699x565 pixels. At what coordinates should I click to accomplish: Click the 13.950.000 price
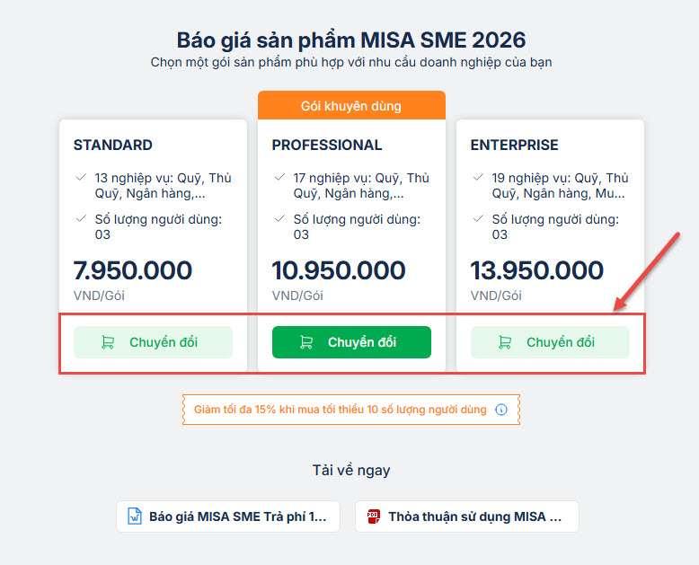coord(537,270)
